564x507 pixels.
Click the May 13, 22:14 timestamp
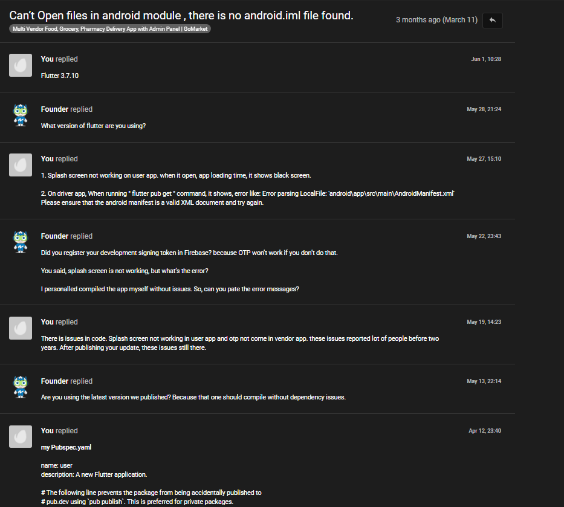(x=484, y=381)
